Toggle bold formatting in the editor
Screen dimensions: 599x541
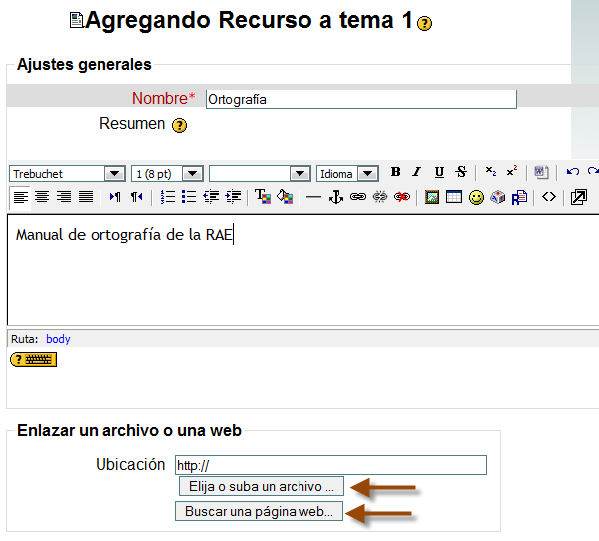coord(395,172)
